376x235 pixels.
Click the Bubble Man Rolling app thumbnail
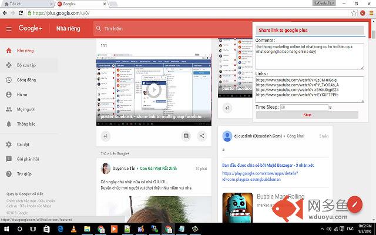coord(237,207)
